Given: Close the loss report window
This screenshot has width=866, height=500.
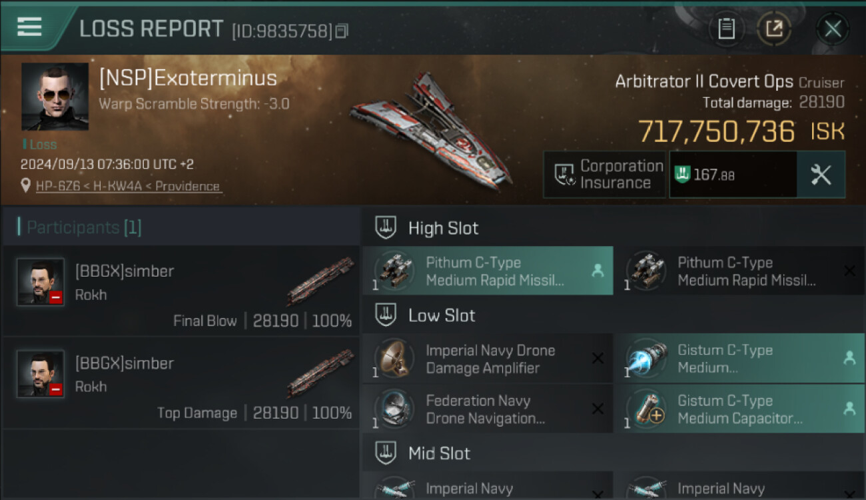Looking at the screenshot, I should tap(833, 29).
